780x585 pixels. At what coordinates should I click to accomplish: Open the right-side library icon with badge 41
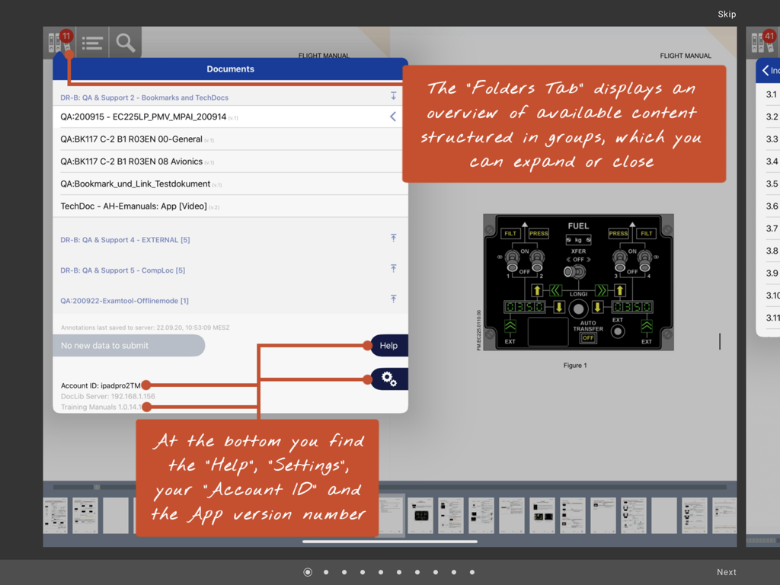pyautogui.click(x=762, y=42)
